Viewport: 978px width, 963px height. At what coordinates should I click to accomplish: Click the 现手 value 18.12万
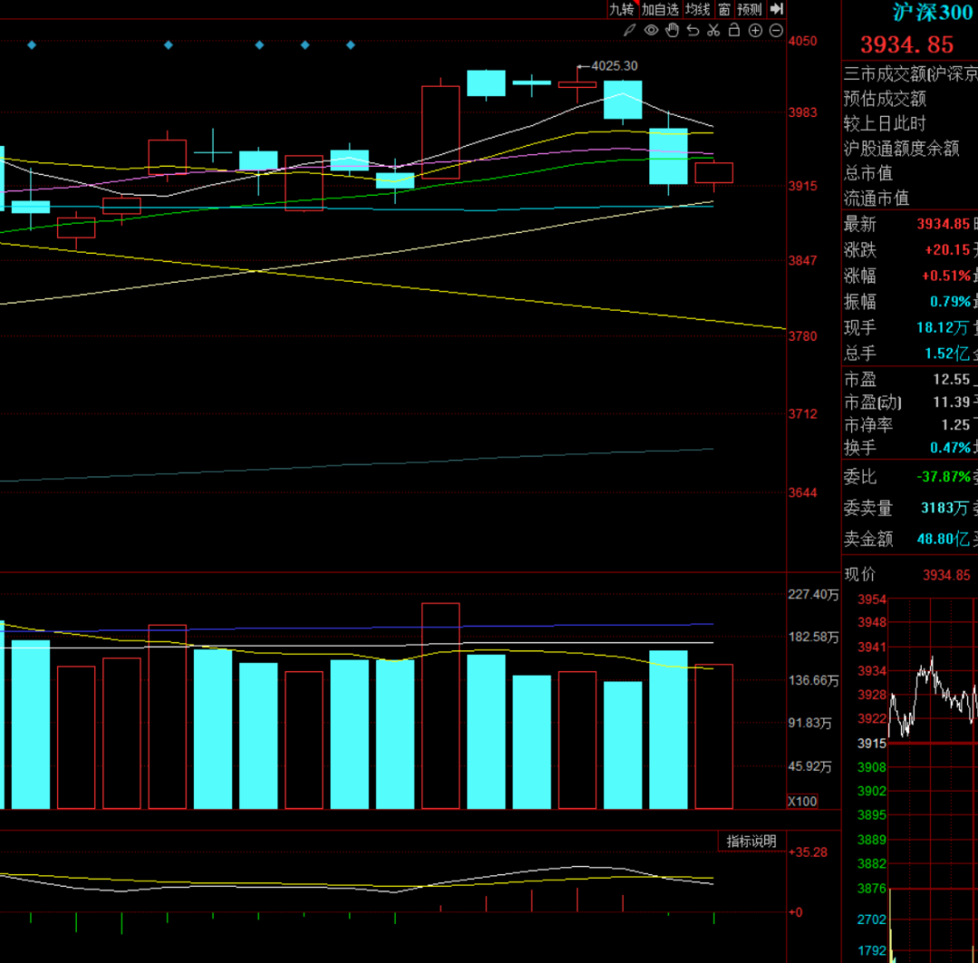pos(943,328)
